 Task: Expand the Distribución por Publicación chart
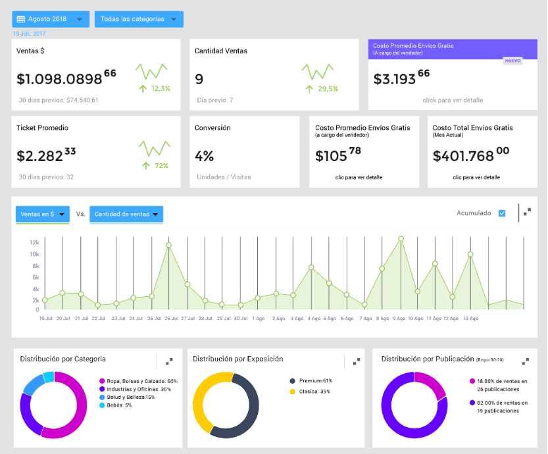[526, 361]
